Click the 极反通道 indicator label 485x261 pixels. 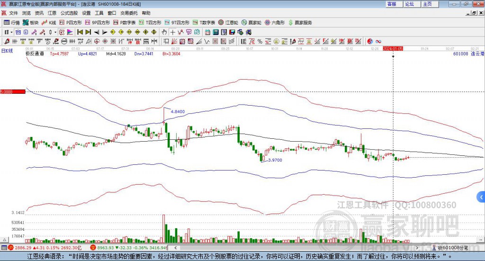(x=35, y=54)
